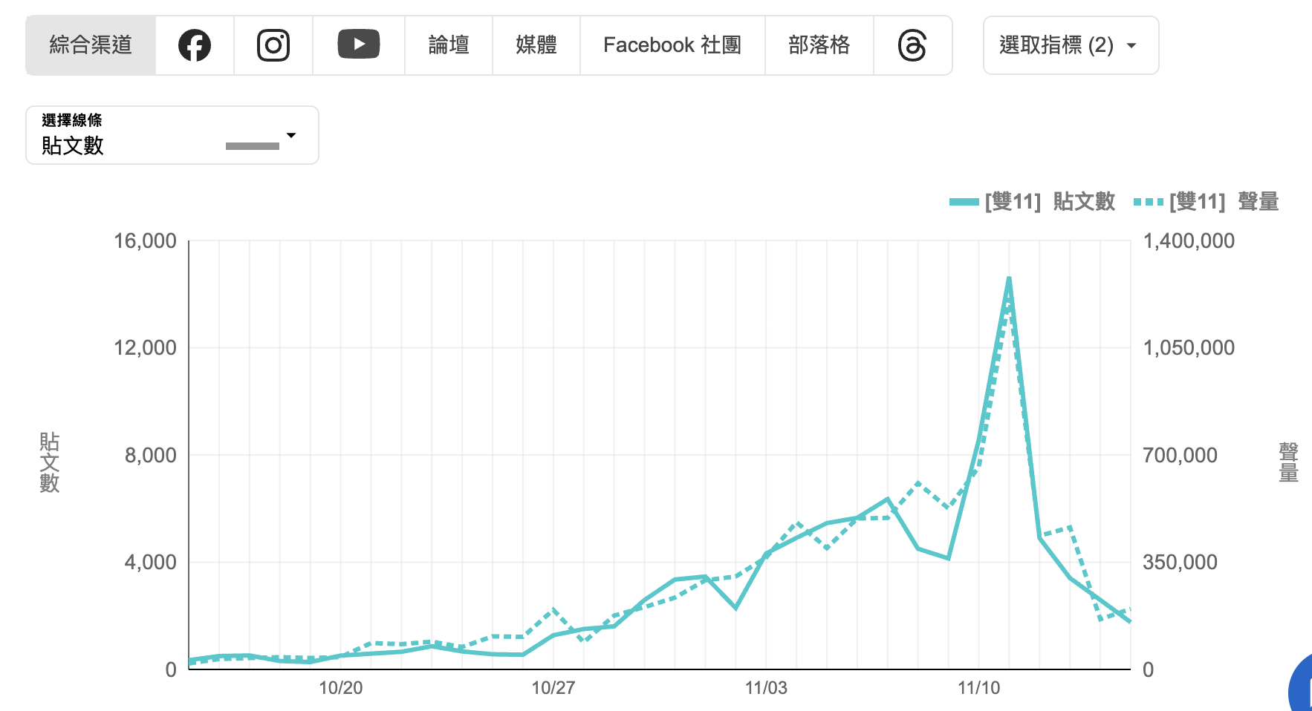Switch to the 部落格 tab
The width and height of the screenshot is (1312, 711).
pyautogui.click(x=819, y=45)
